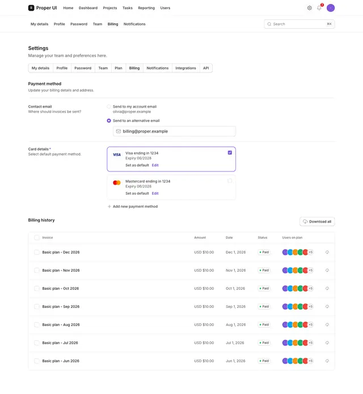Uncheck the Visa card checkbox
Image resolution: width=363 pixels, height=394 pixels.
tap(230, 152)
